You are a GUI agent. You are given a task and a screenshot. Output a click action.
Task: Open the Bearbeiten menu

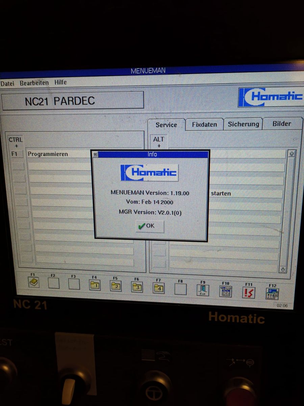coord(34,83)
